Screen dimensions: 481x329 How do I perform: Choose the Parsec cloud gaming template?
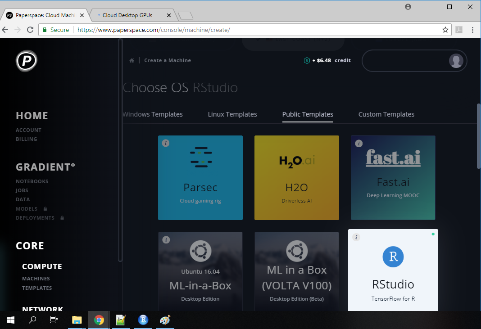pos(200,178)
